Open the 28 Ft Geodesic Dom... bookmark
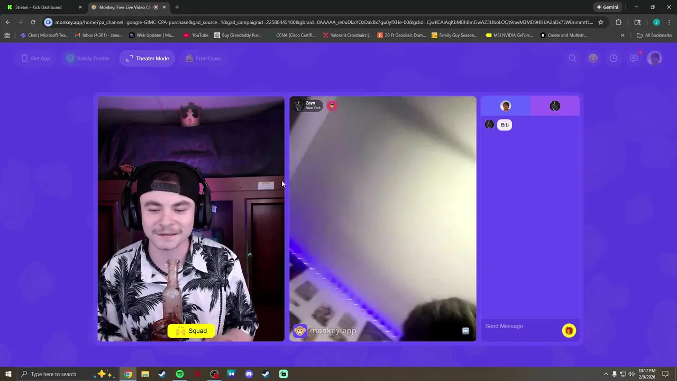The width and height of the screenshot is (677, 381). click(401, 35)
